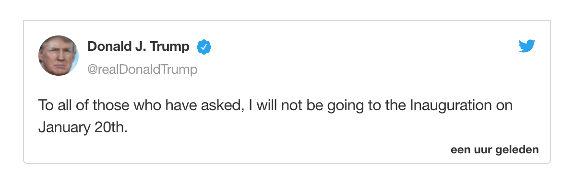
Task: Click the word 'een' in the timestamp
Action: [x=460, y=150]
